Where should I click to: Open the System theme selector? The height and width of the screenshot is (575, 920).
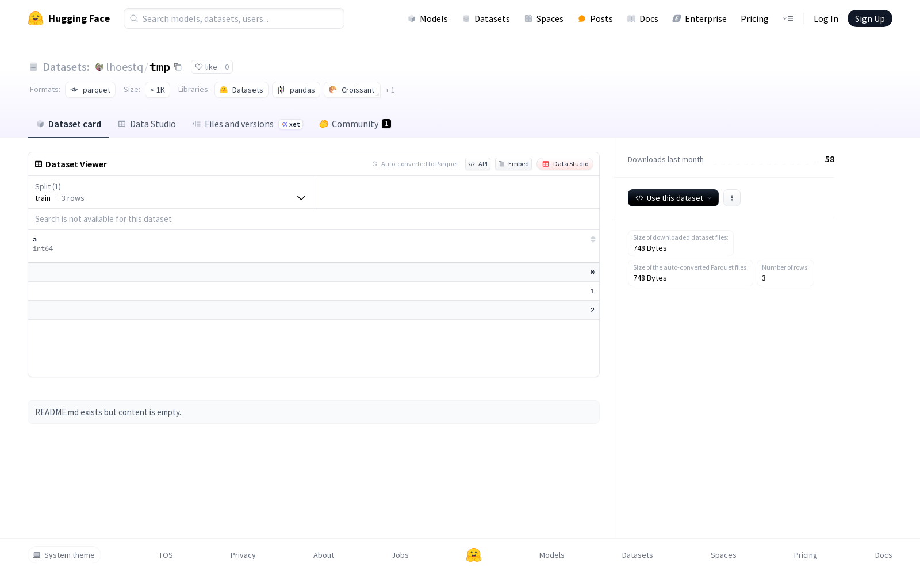click(x=64, y=555)
